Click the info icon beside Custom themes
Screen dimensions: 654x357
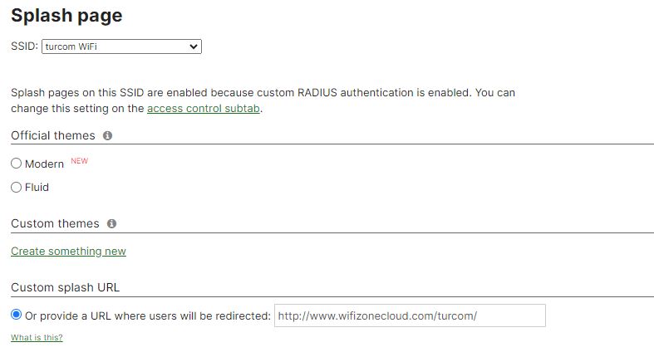(111, 223)
